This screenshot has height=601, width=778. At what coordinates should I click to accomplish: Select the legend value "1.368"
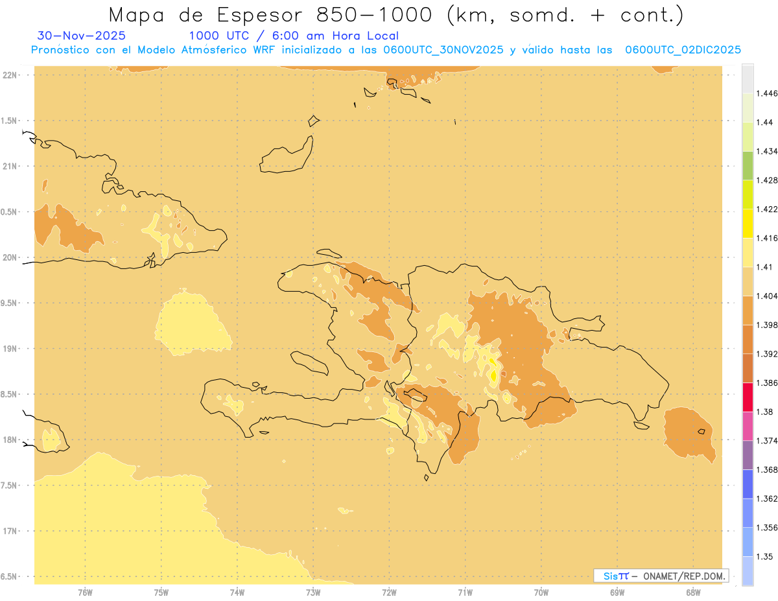768,469
